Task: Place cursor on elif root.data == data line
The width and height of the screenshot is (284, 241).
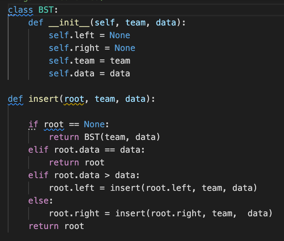Action: 87,150
